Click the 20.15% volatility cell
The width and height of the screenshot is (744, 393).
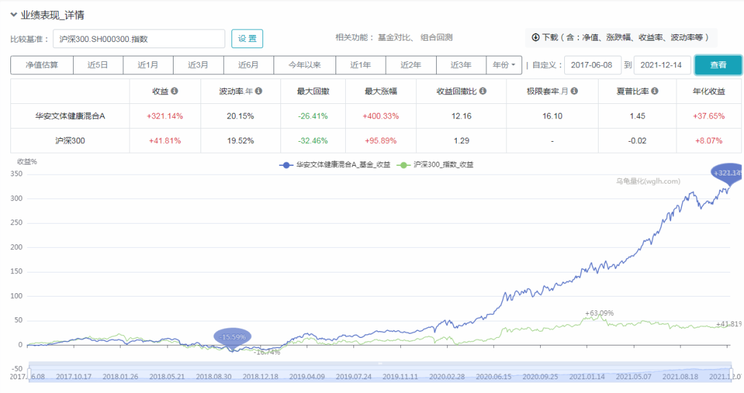(x=240, y=116)
